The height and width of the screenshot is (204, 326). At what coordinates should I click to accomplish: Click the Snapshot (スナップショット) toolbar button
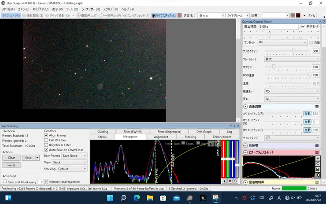click(136, 15)
